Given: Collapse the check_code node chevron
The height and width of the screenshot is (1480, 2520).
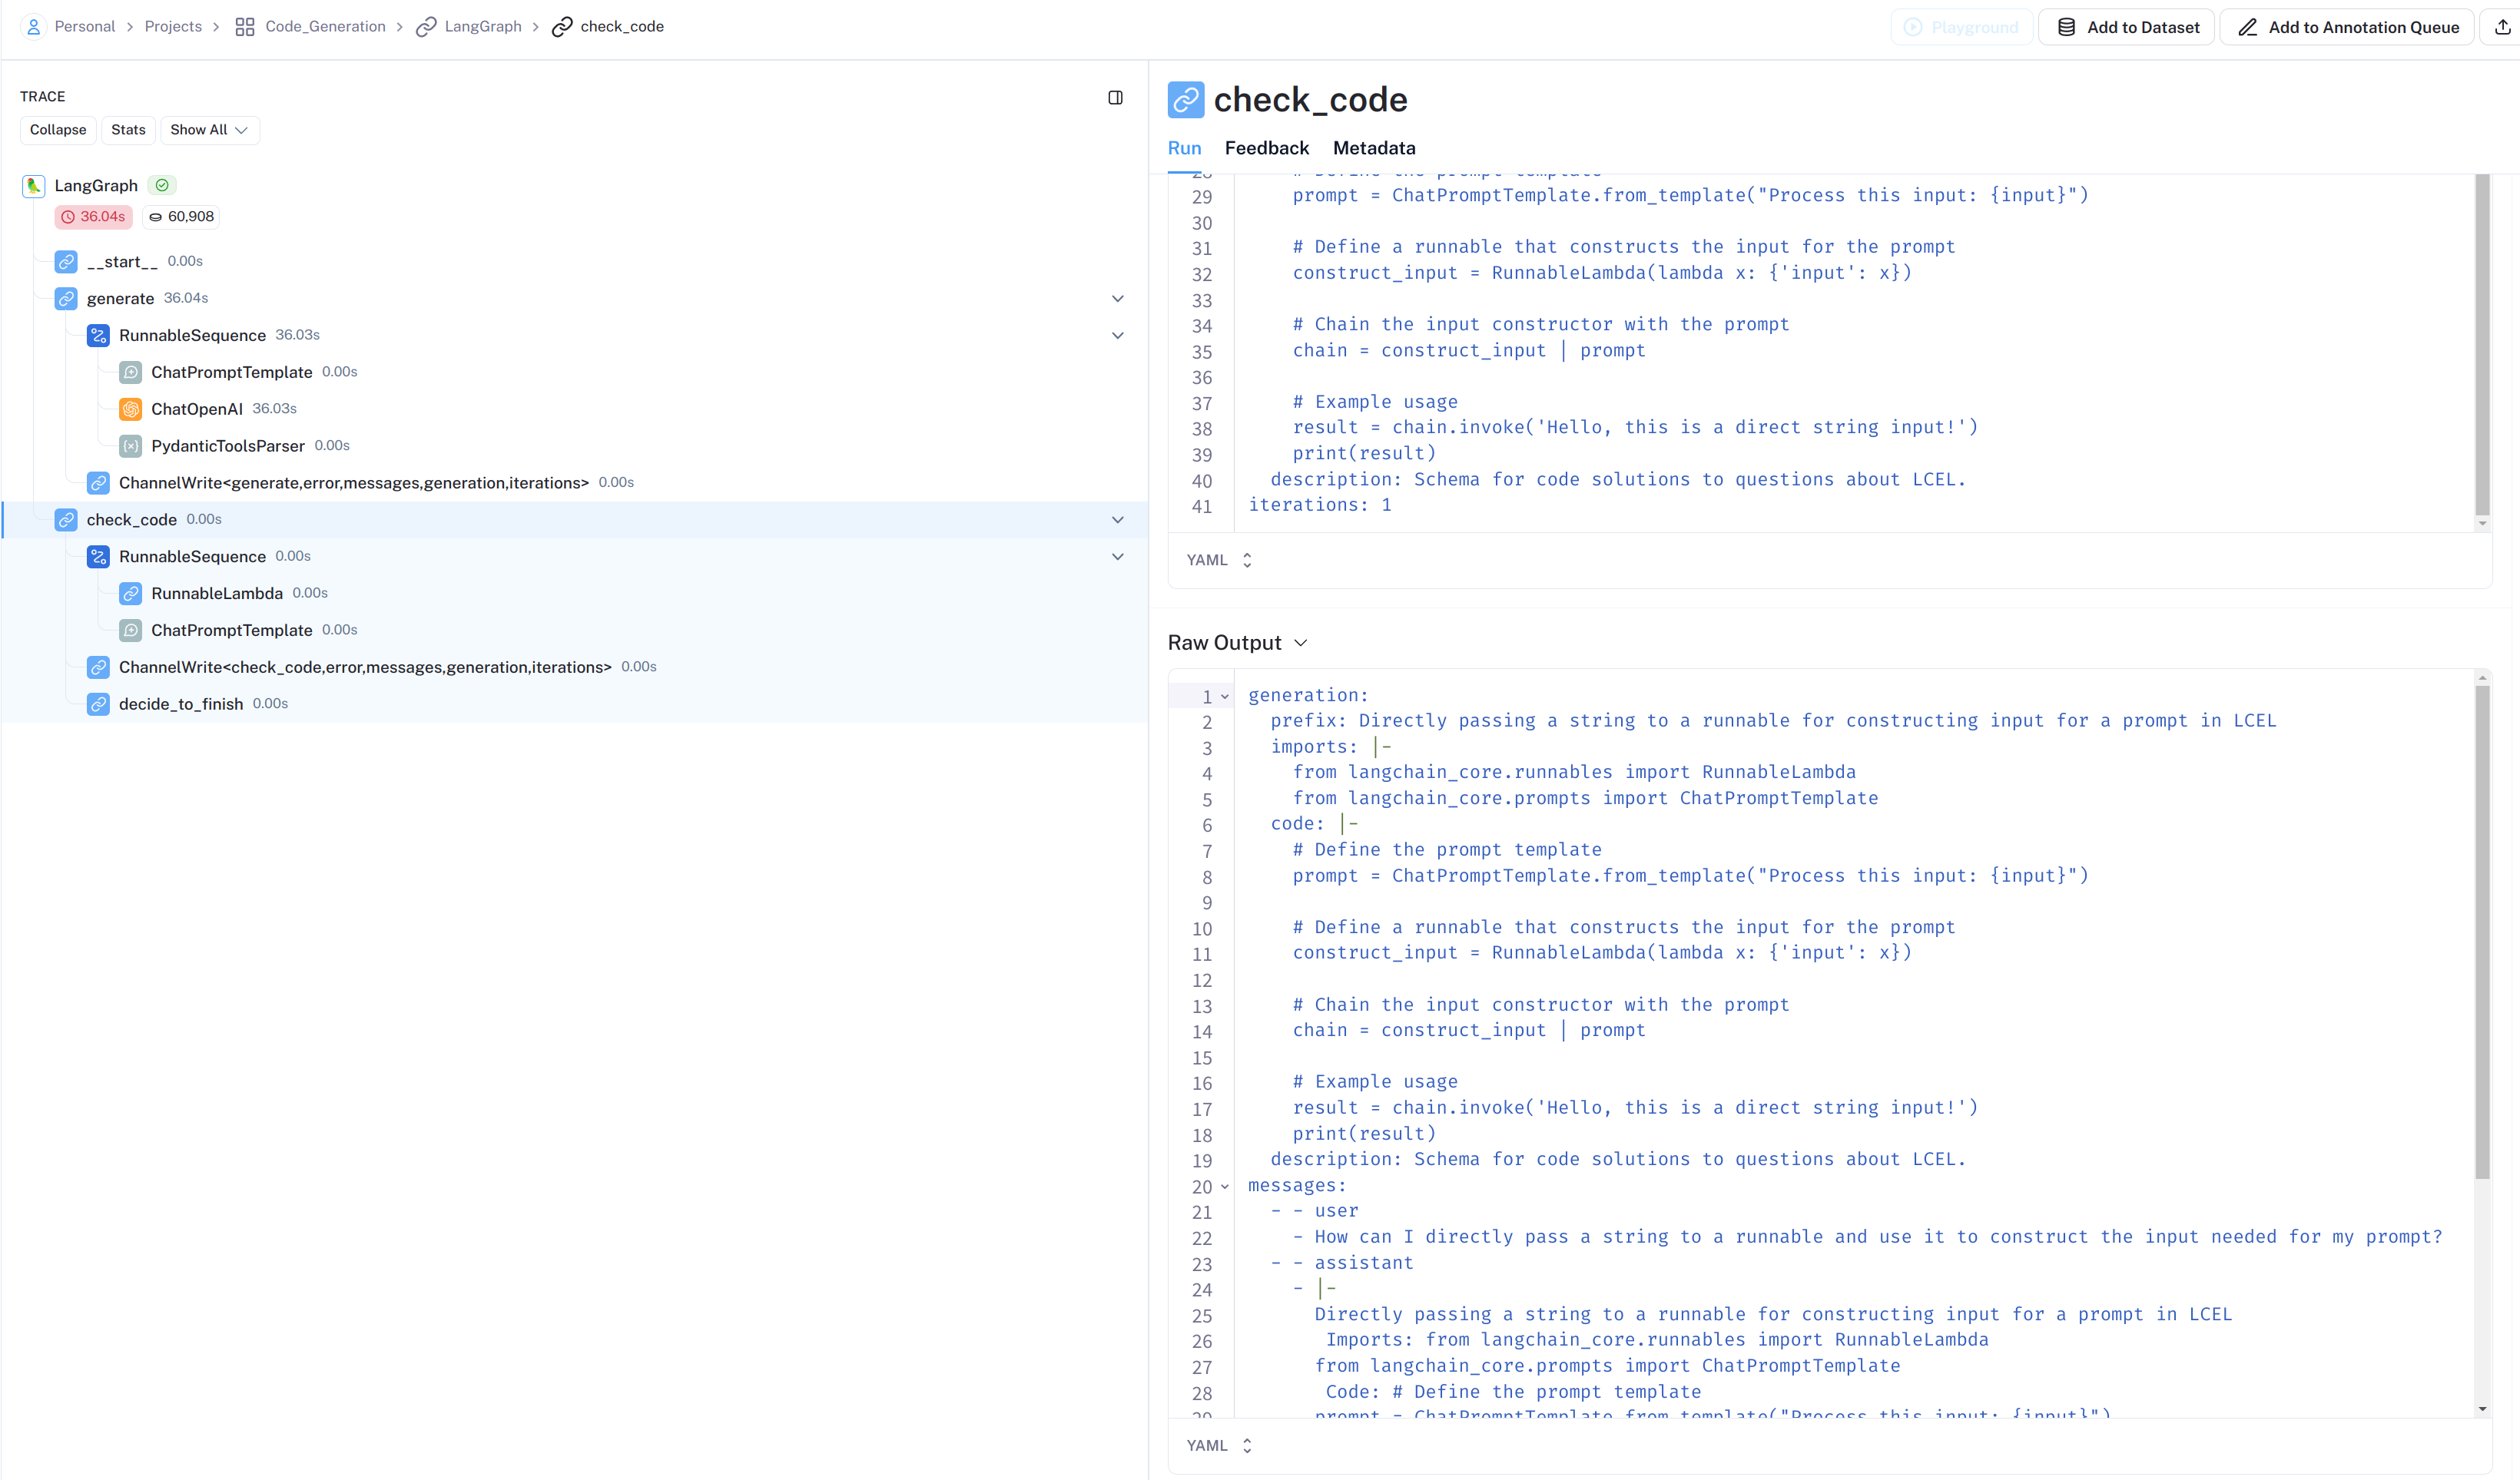Looking at the screenshot, I should (1117, 520).
